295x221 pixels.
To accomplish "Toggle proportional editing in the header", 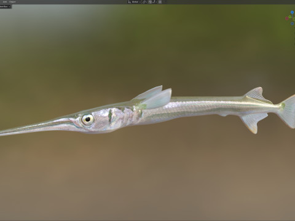I will [160, 2].
